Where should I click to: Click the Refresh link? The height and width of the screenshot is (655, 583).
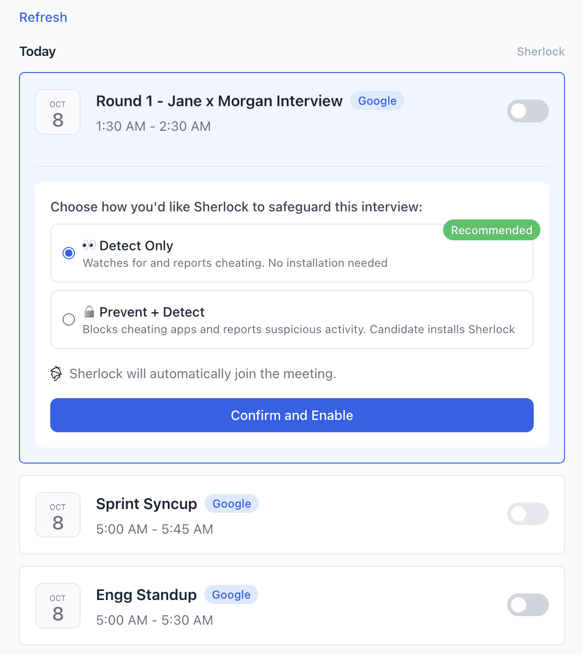[x=43, y=18]
